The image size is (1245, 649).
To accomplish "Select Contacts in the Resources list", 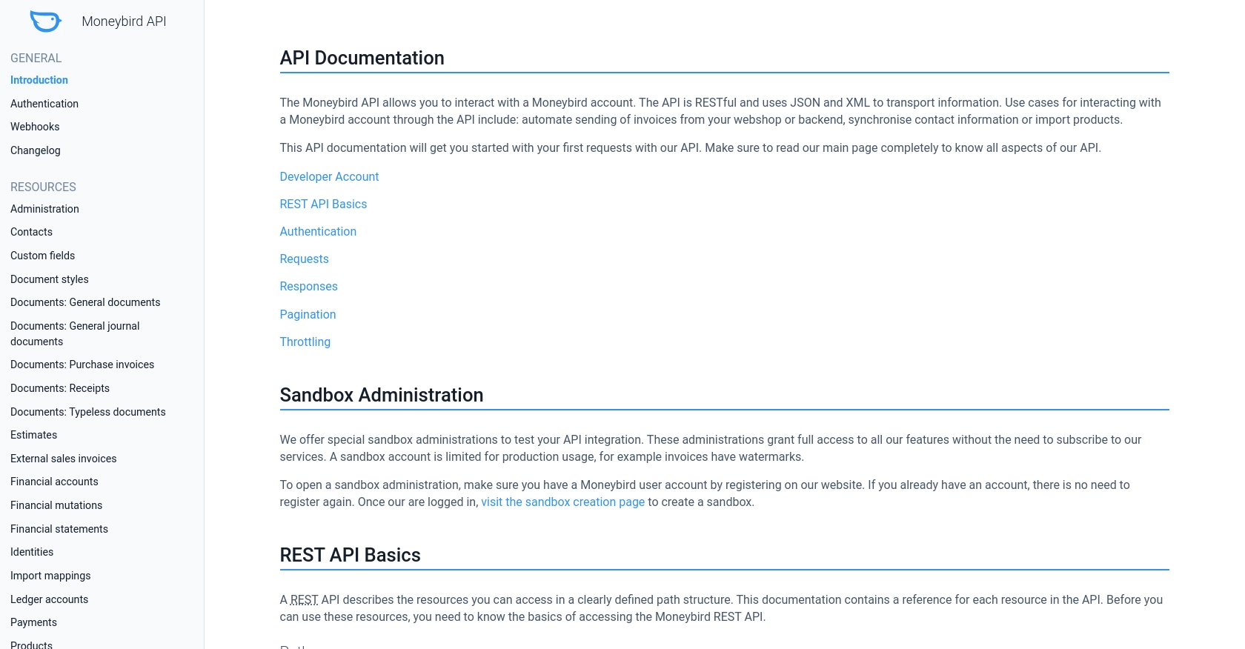I will [31, 232].
